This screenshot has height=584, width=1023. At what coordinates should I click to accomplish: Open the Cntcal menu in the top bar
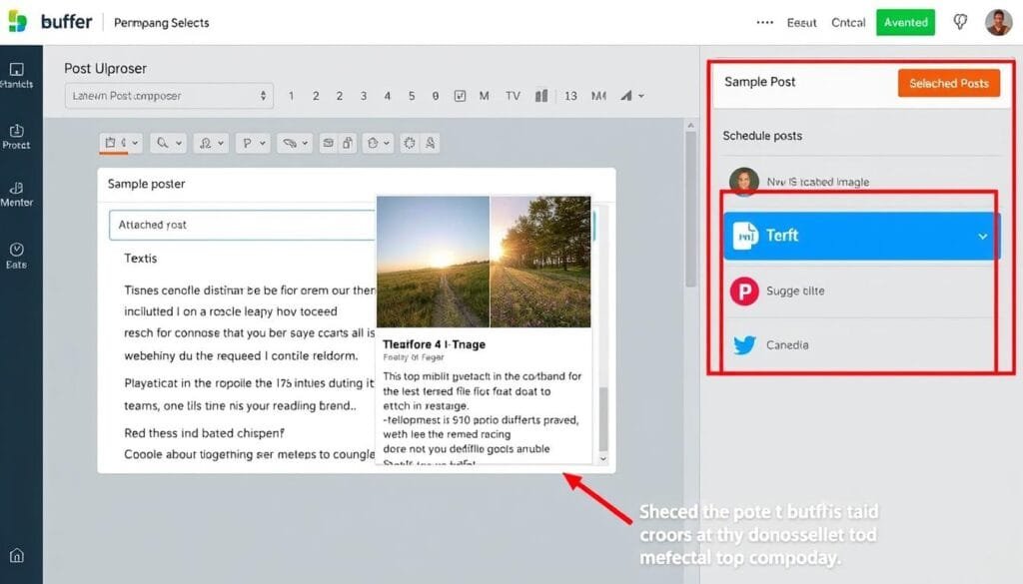click(x=848, y=22)
